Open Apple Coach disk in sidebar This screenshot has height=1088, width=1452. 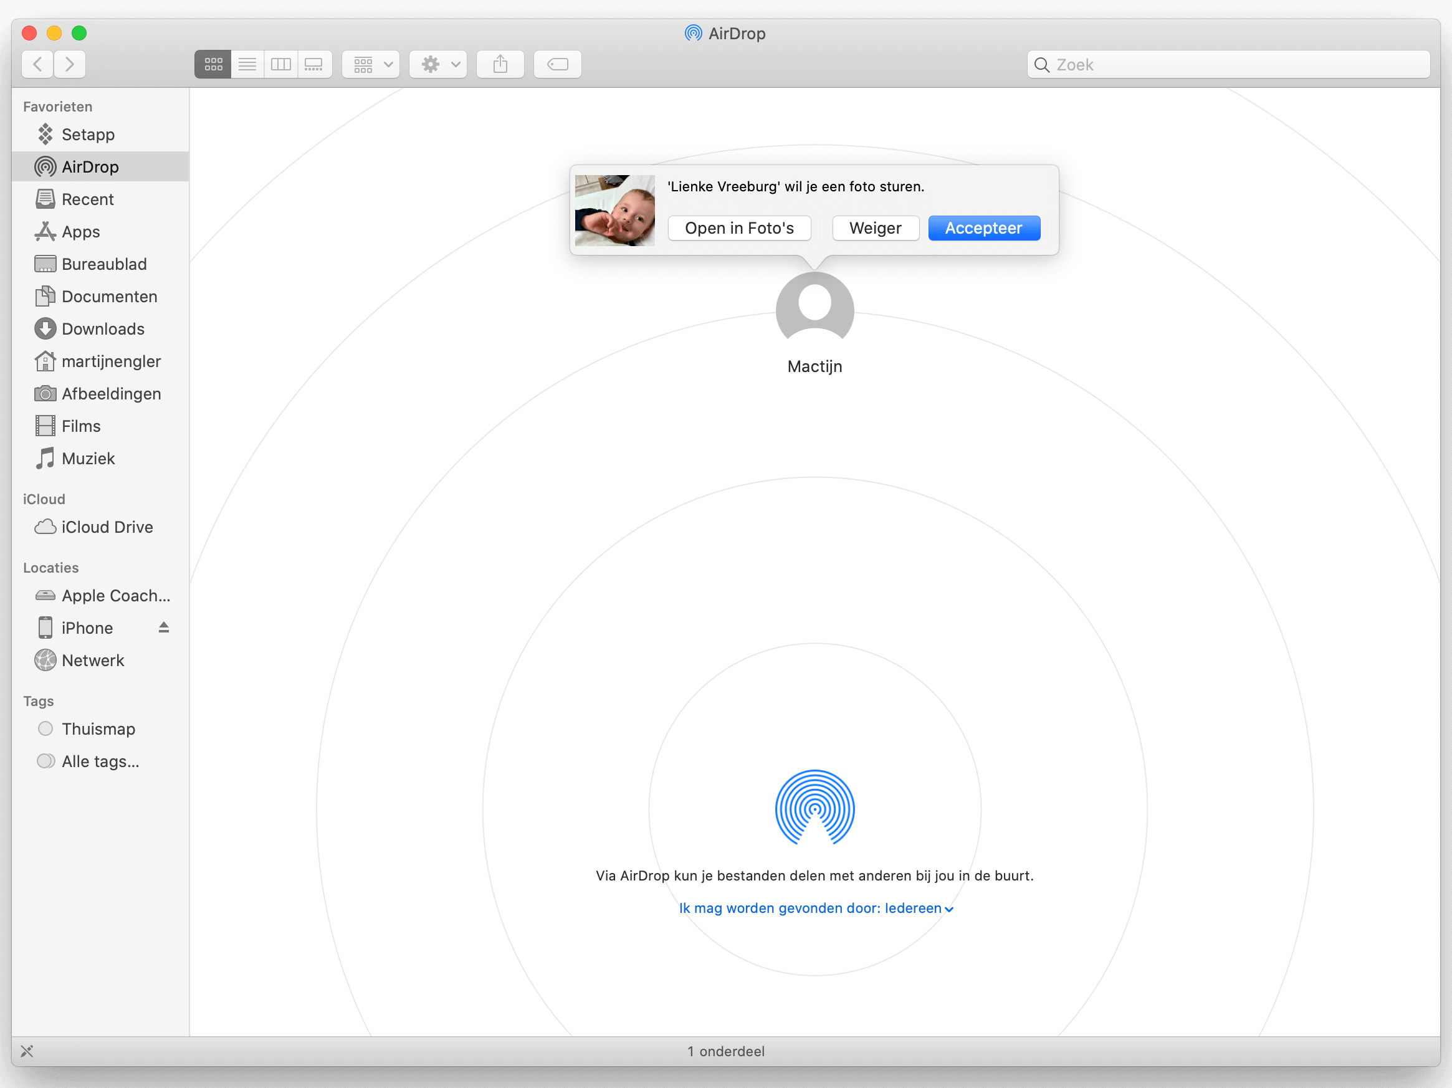tap(100, 596)
